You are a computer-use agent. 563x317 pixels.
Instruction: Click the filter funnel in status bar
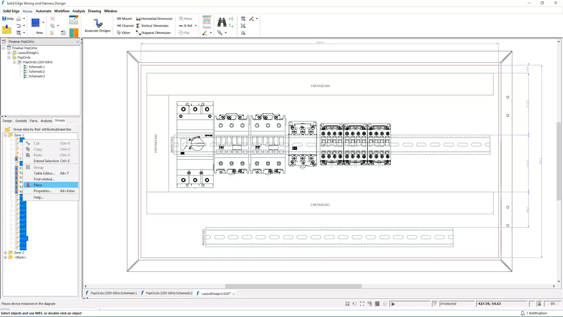435,304
